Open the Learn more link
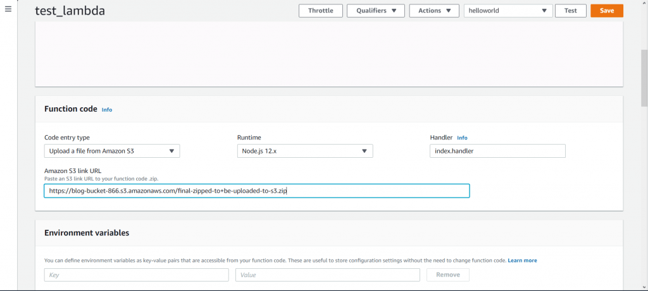The image size is (648, 291). (x=522, y=260)
